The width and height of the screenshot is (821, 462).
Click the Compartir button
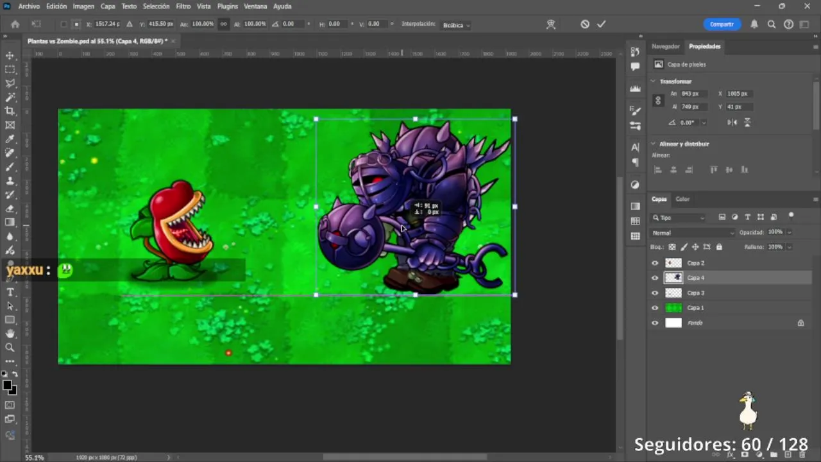tap(722, 24)
